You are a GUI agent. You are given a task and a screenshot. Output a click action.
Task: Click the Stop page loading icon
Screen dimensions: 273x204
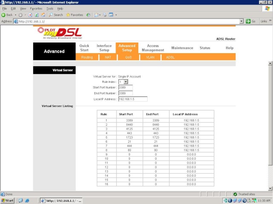(30, 15)
